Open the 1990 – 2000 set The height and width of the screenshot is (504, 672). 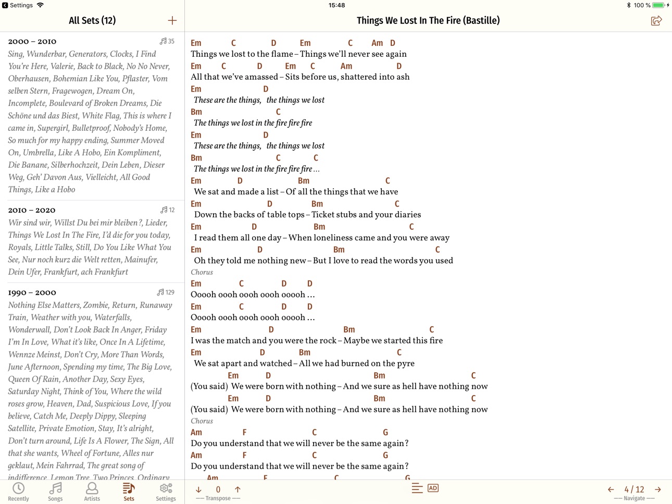coord(92,382)
